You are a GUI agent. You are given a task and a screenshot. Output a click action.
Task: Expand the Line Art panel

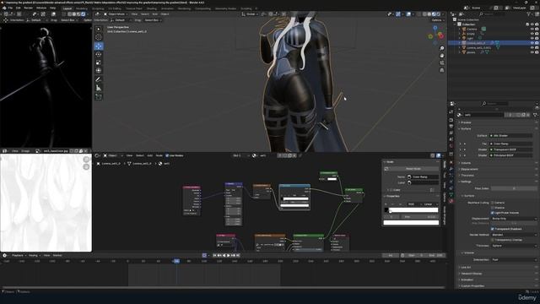point(466,268)
